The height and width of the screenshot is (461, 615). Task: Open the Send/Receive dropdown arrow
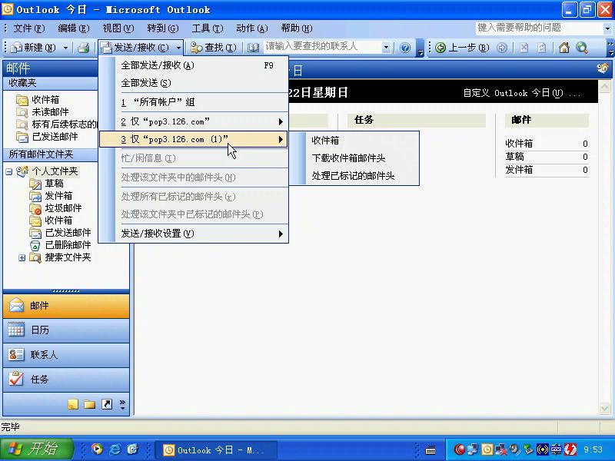(178, 48)
